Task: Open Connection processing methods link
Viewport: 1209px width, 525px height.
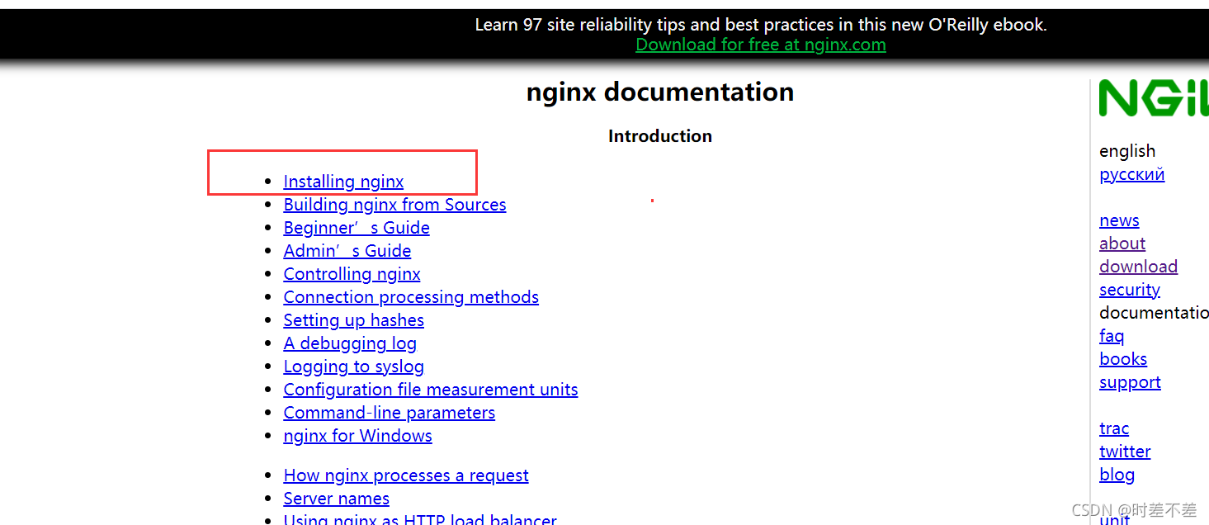Action: [411, 297]
